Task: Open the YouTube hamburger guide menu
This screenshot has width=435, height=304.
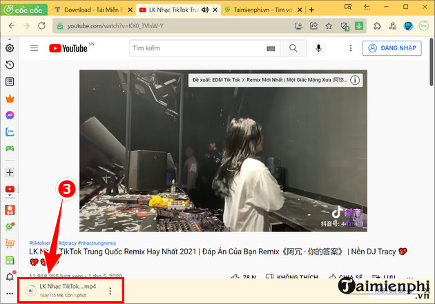Action: tap(34, 48)
